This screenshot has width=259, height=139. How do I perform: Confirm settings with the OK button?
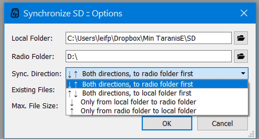pos(167,123)
